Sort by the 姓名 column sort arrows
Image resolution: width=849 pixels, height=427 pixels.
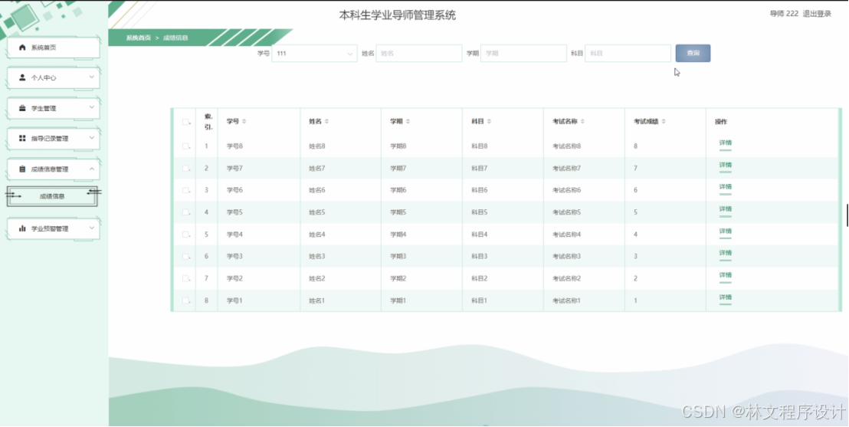(326, 121)
